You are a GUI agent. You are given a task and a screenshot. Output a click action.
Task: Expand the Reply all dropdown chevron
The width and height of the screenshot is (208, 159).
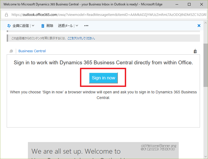pos(33,26)
